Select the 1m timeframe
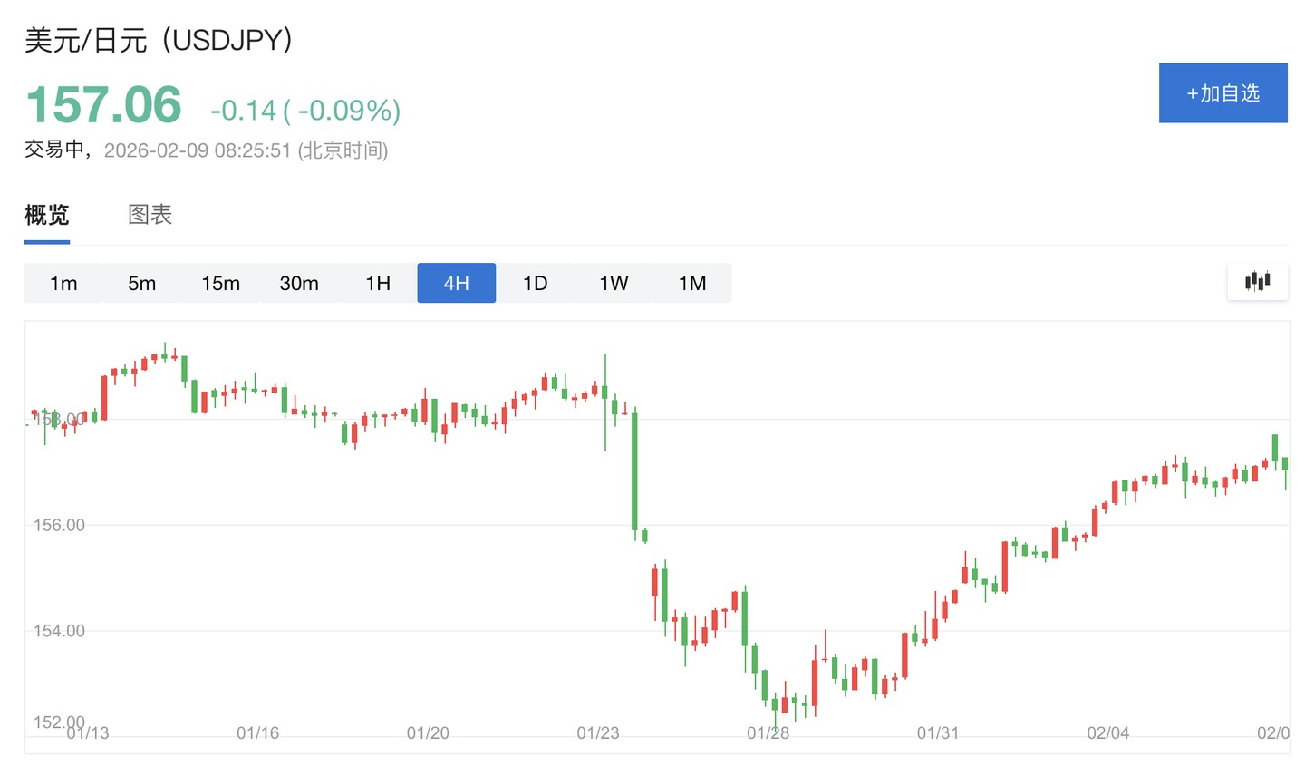 click(63, 283)
